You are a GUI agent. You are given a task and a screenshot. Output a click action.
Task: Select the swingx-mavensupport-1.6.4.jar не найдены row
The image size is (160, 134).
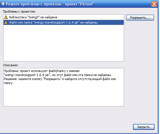63,22
